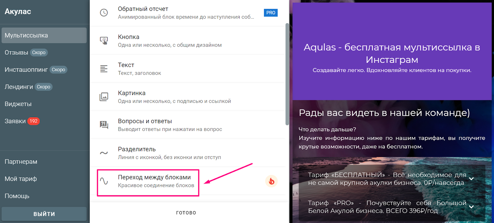
Task: Expand the Тариф «БЕСПЛАТНЫЙ» chevron
Action: 471,179
